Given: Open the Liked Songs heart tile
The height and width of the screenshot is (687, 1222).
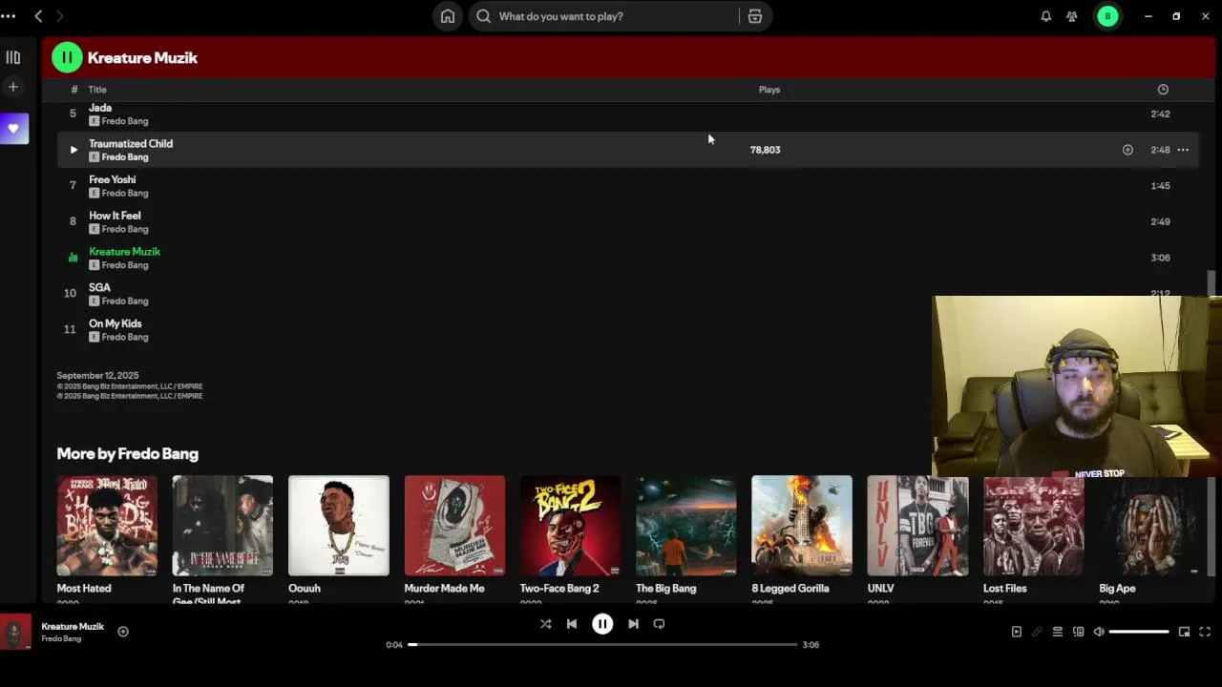Looking at the screenshot, I should click(13, 128).
